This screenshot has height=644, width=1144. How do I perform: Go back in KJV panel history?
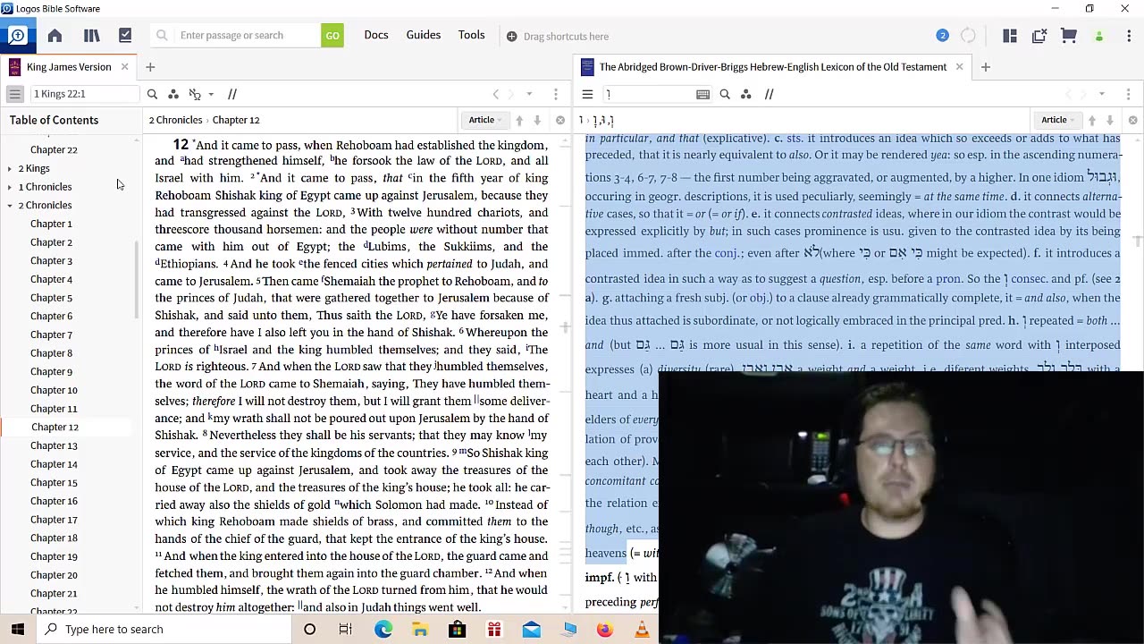[496, 94]
